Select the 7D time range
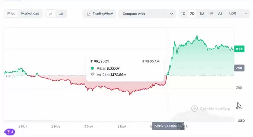This screenshot has height=137, width=253. point(192,14)
